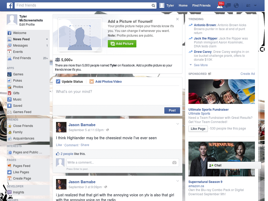Open the Games app icon
Viewport: 268px width, 201px height.
9,74
